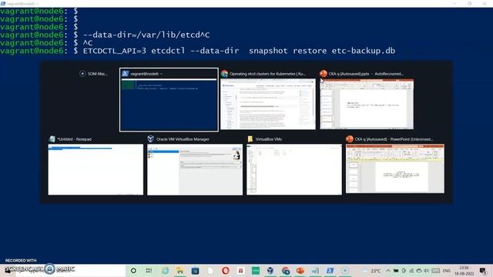Viewport: 493px width, 277px height.
Task: Open Task View from the taskbar
Action: click(x=149, y=271)
